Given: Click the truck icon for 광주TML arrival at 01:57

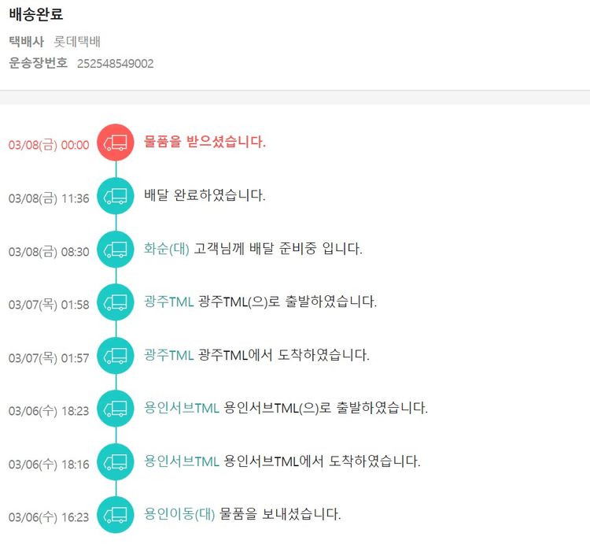Looking at the screenshot, I should 116,355.
